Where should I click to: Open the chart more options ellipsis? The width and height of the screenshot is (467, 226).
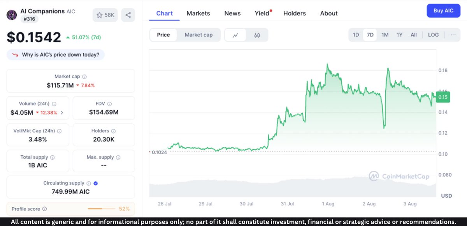pos(453,35)
